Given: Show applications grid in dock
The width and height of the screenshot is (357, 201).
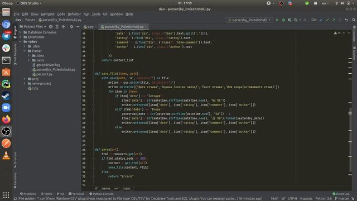Looking at the screenshot, I should point(6,195).
